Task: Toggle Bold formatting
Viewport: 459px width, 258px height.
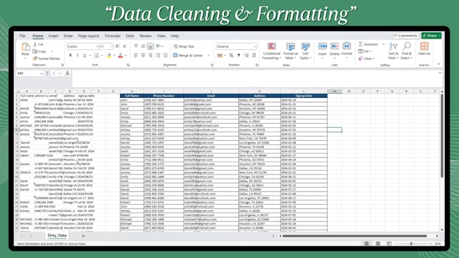Action: point(70,55)
